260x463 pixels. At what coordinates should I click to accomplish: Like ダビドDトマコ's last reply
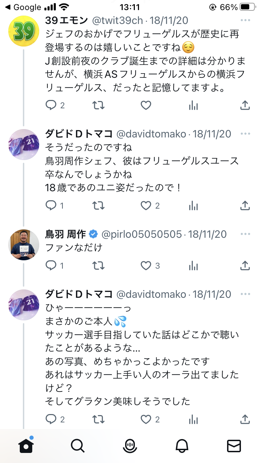pos(146,419)
